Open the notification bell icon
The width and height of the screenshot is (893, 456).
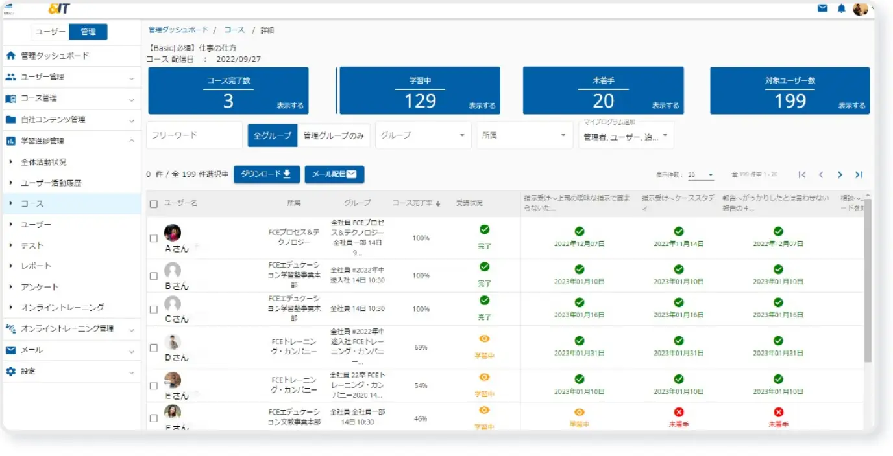[x=842, y=8]
